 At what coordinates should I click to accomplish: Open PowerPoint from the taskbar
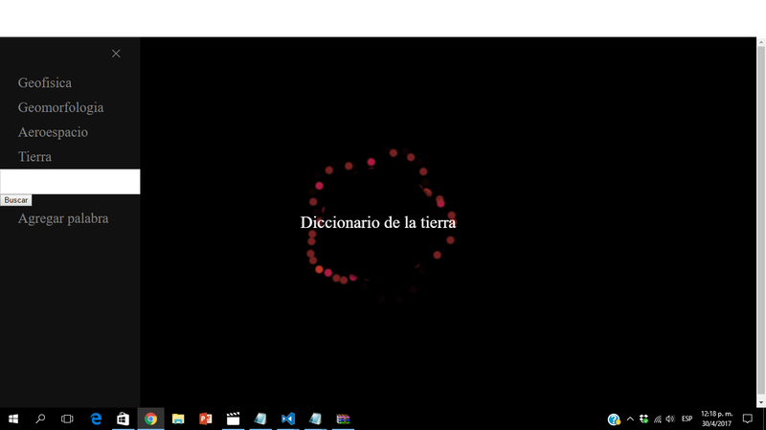point(205,419)
